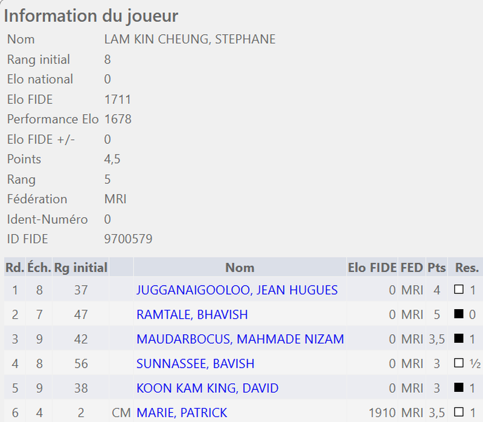Open MAUDARBOCUS, MAHMADE NIZAM player link
483x422 pixels.
pos(240,339)
